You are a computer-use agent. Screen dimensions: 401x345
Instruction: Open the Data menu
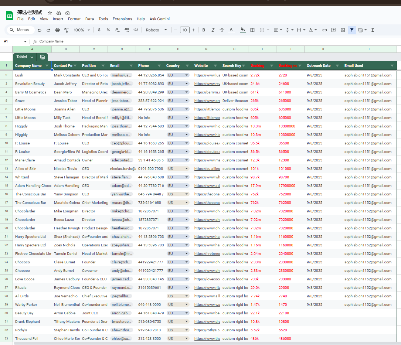pos(89,19)
